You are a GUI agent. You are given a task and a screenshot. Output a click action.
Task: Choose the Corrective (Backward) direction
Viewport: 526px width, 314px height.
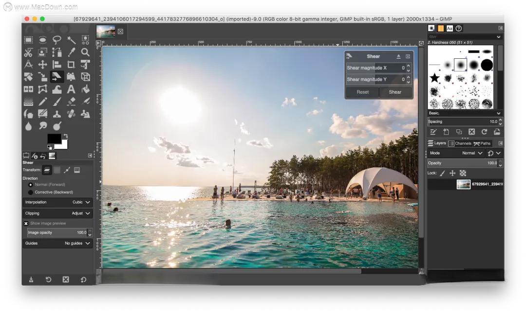tap(31, 192)
